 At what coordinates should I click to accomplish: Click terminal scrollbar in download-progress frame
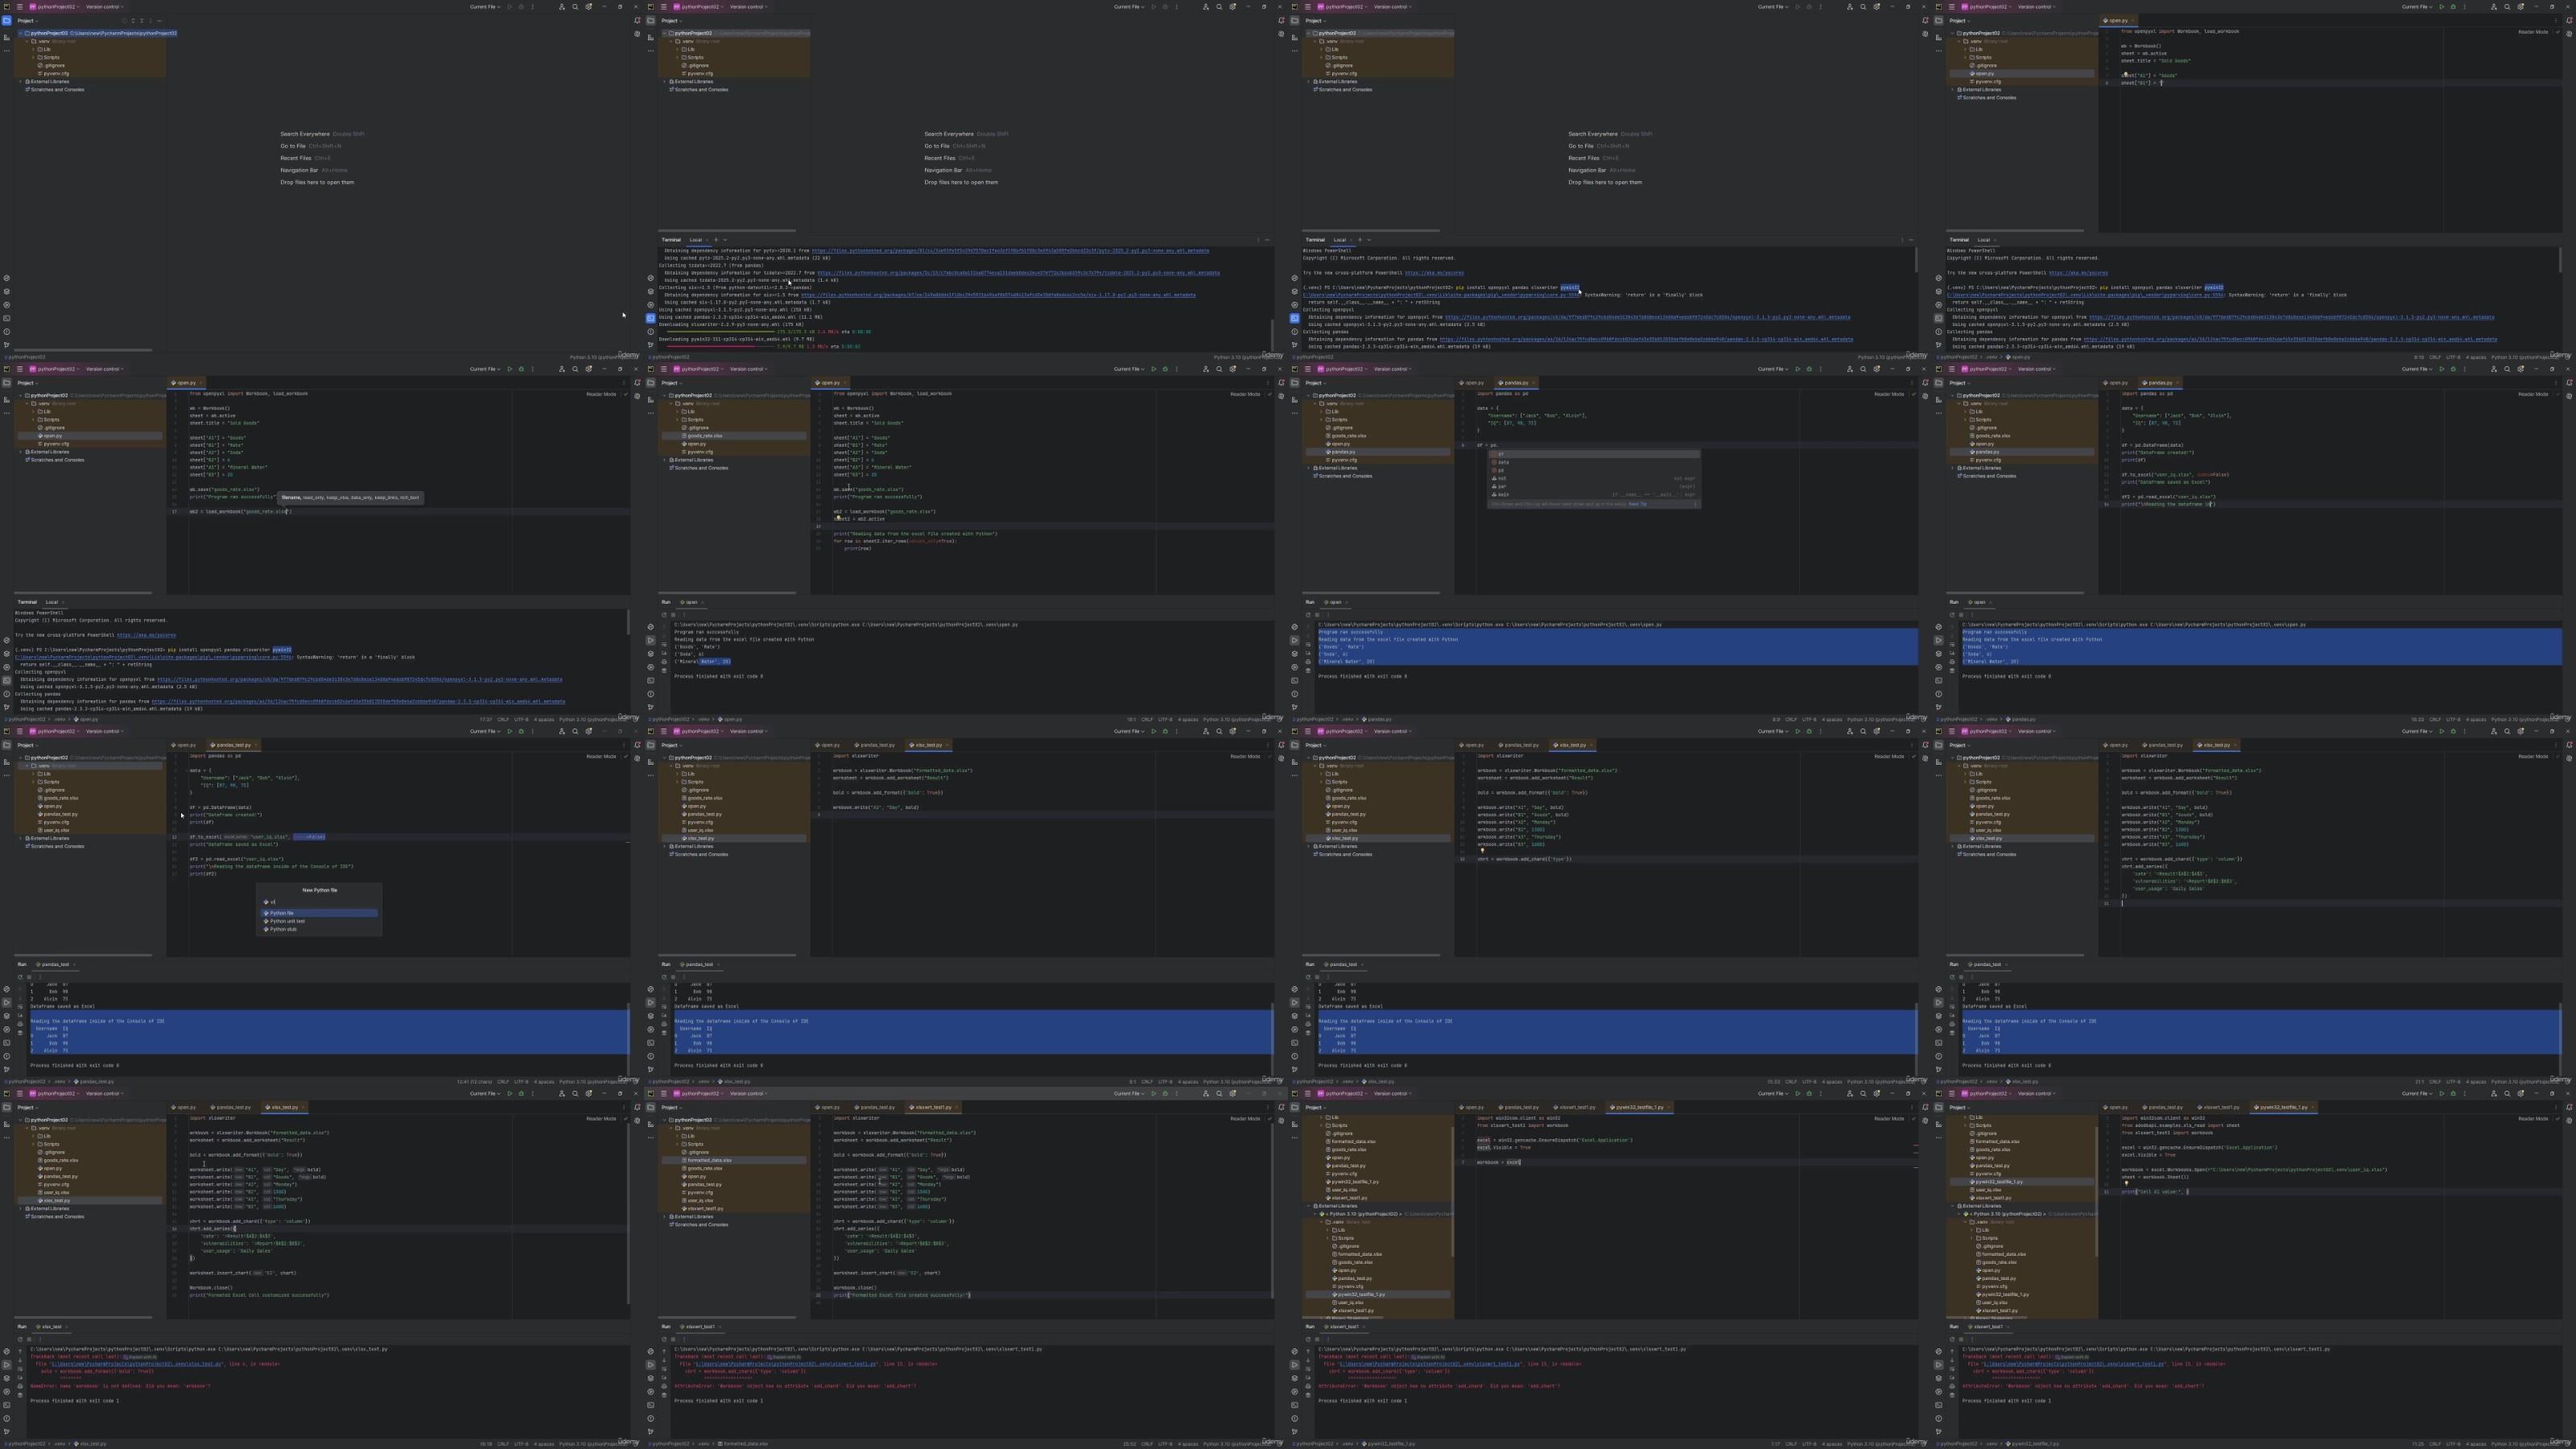pos(1273,335)
